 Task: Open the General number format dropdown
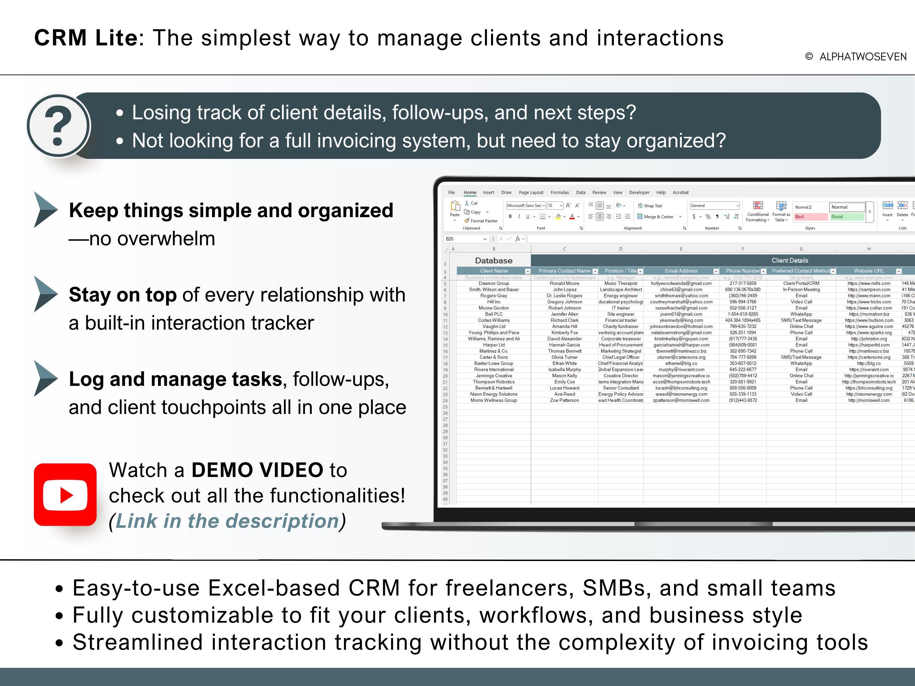(x=737, y=206)
